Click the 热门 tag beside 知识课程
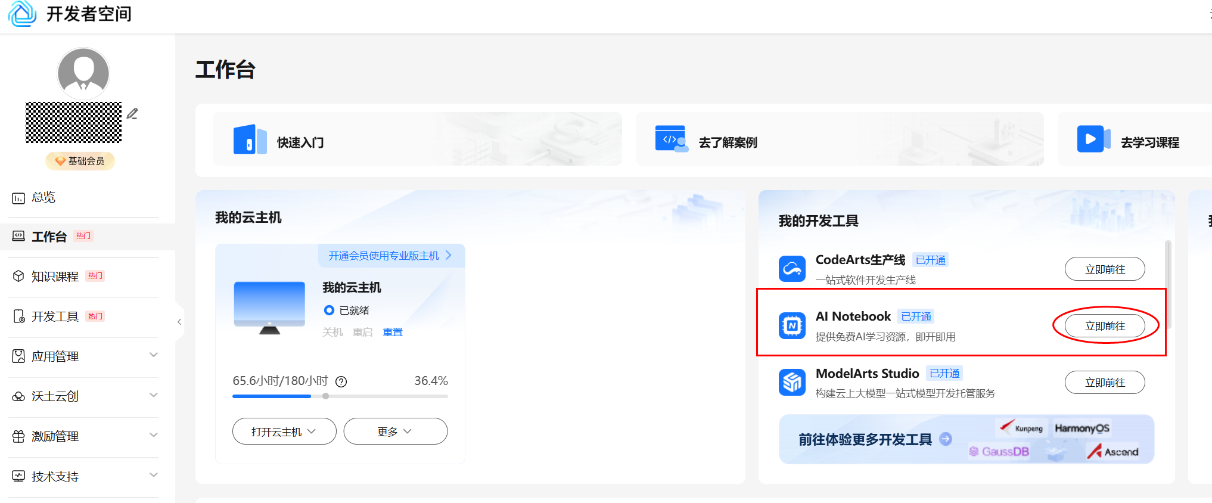Image resolution: width=1212 pixels, height=503 pixels. (x=95, y=276)
